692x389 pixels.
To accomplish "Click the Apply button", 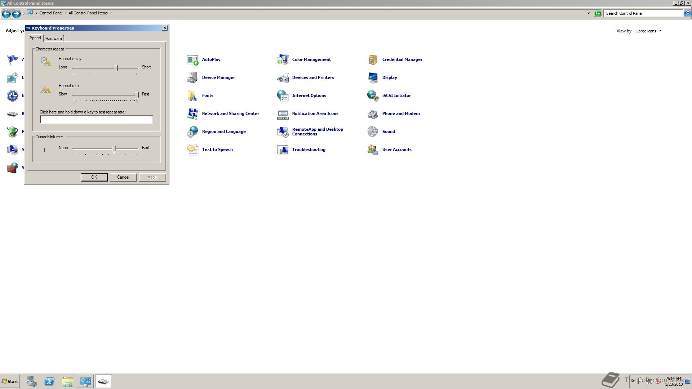I will (152, 177).
